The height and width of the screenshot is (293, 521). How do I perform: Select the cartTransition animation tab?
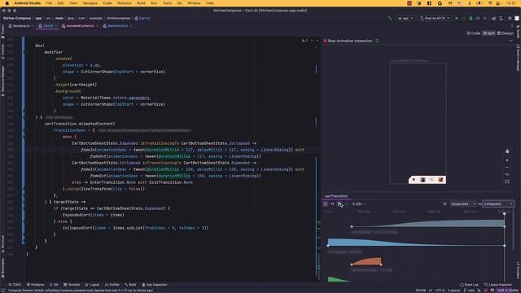(x=336, y=196)
